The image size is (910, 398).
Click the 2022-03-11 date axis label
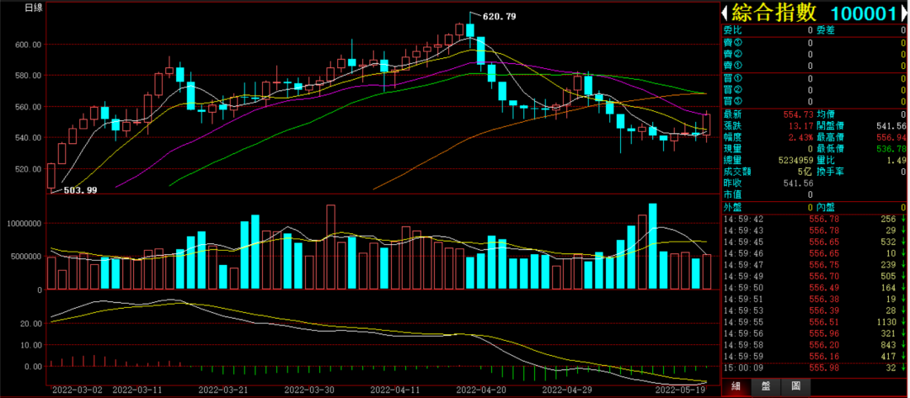[137, 390]
